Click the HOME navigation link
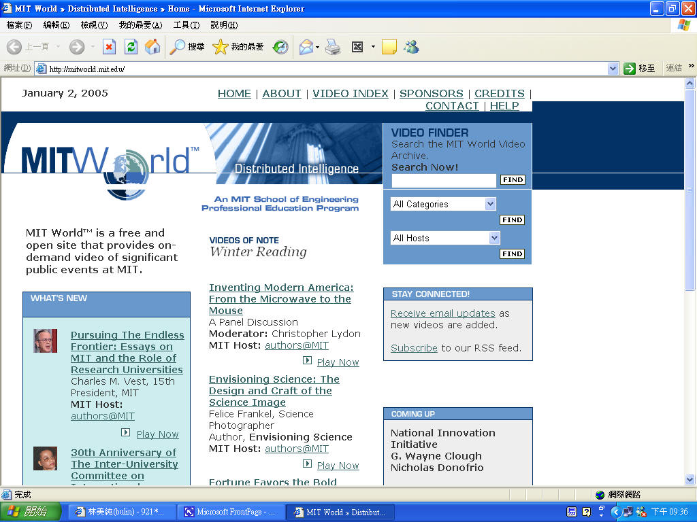This screenshot has width=697, height=522. (x=234, y=94)
